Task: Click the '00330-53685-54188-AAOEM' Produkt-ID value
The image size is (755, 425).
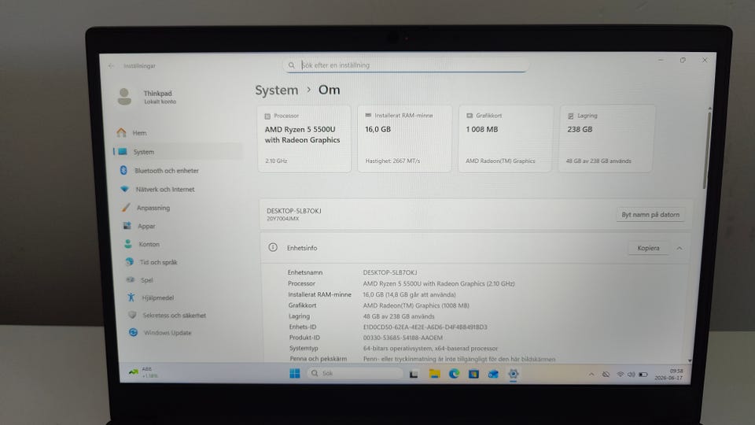Action: pyautogui.click(x=403, y=338)
